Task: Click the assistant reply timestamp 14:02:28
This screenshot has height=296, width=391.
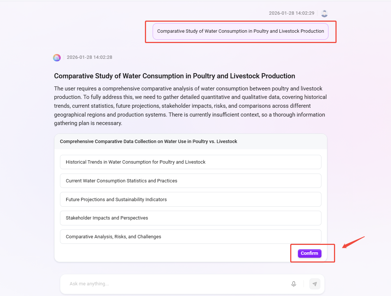Action: (x=89, y=57)
